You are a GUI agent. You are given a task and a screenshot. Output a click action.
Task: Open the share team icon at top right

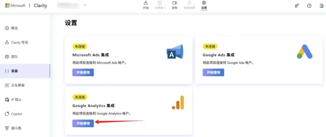tap(297, 6)
